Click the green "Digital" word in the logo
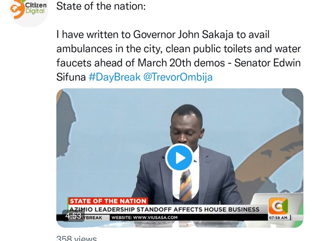The width and height of the screenshot is (312, 241). (x=35, y=11)
